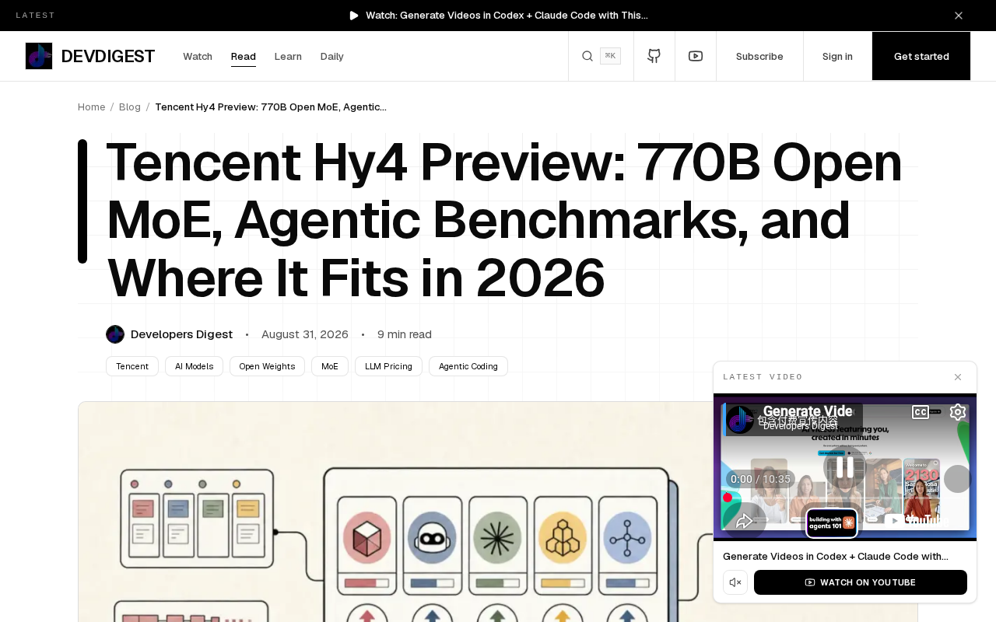Click the DEVDIGEST wordmark
This screenshot has height=622, width=996.
point(108,56)
